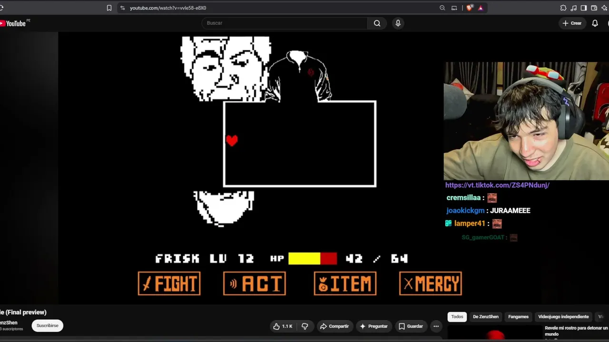Open YouTube notifications bell
This screenshot has height=342, width=609.
595,23
